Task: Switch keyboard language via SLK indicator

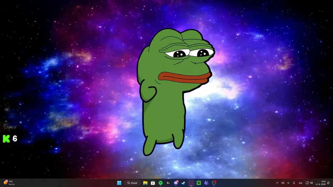Action: click(x=300, y=183)
